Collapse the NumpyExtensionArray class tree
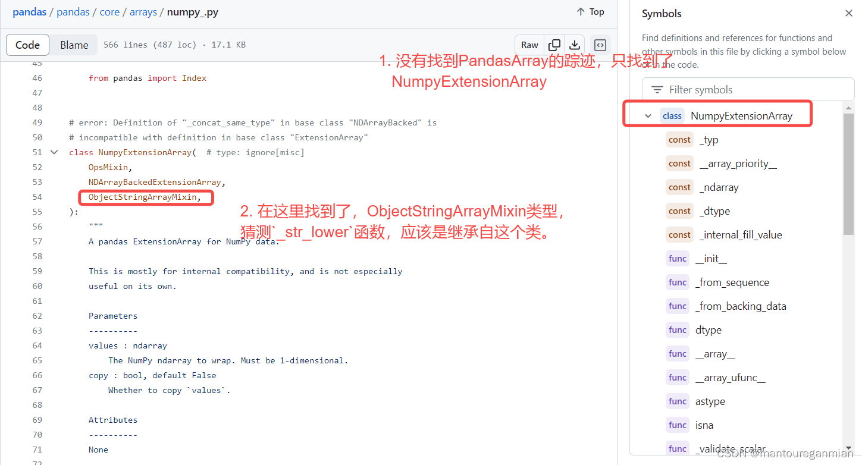The height and width of the screenshot is (465, 862). coord(648,116)
